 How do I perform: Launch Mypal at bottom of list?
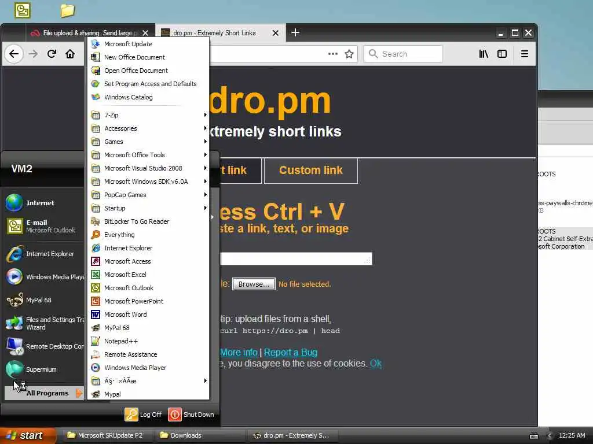tap(148, 394)
